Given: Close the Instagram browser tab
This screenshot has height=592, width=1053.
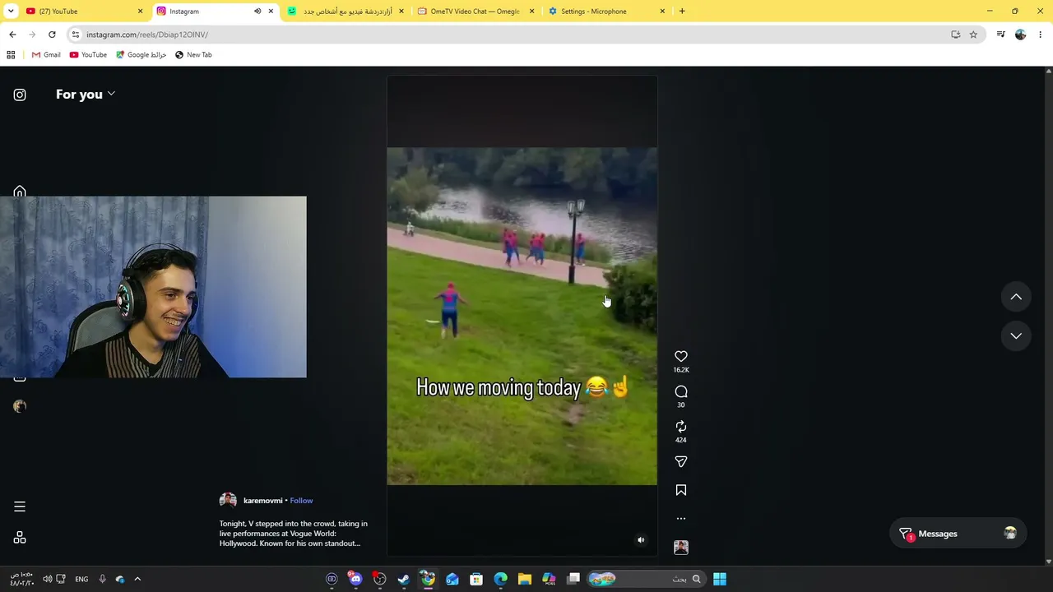Looking at the screenshot, I should pos(271,12).
